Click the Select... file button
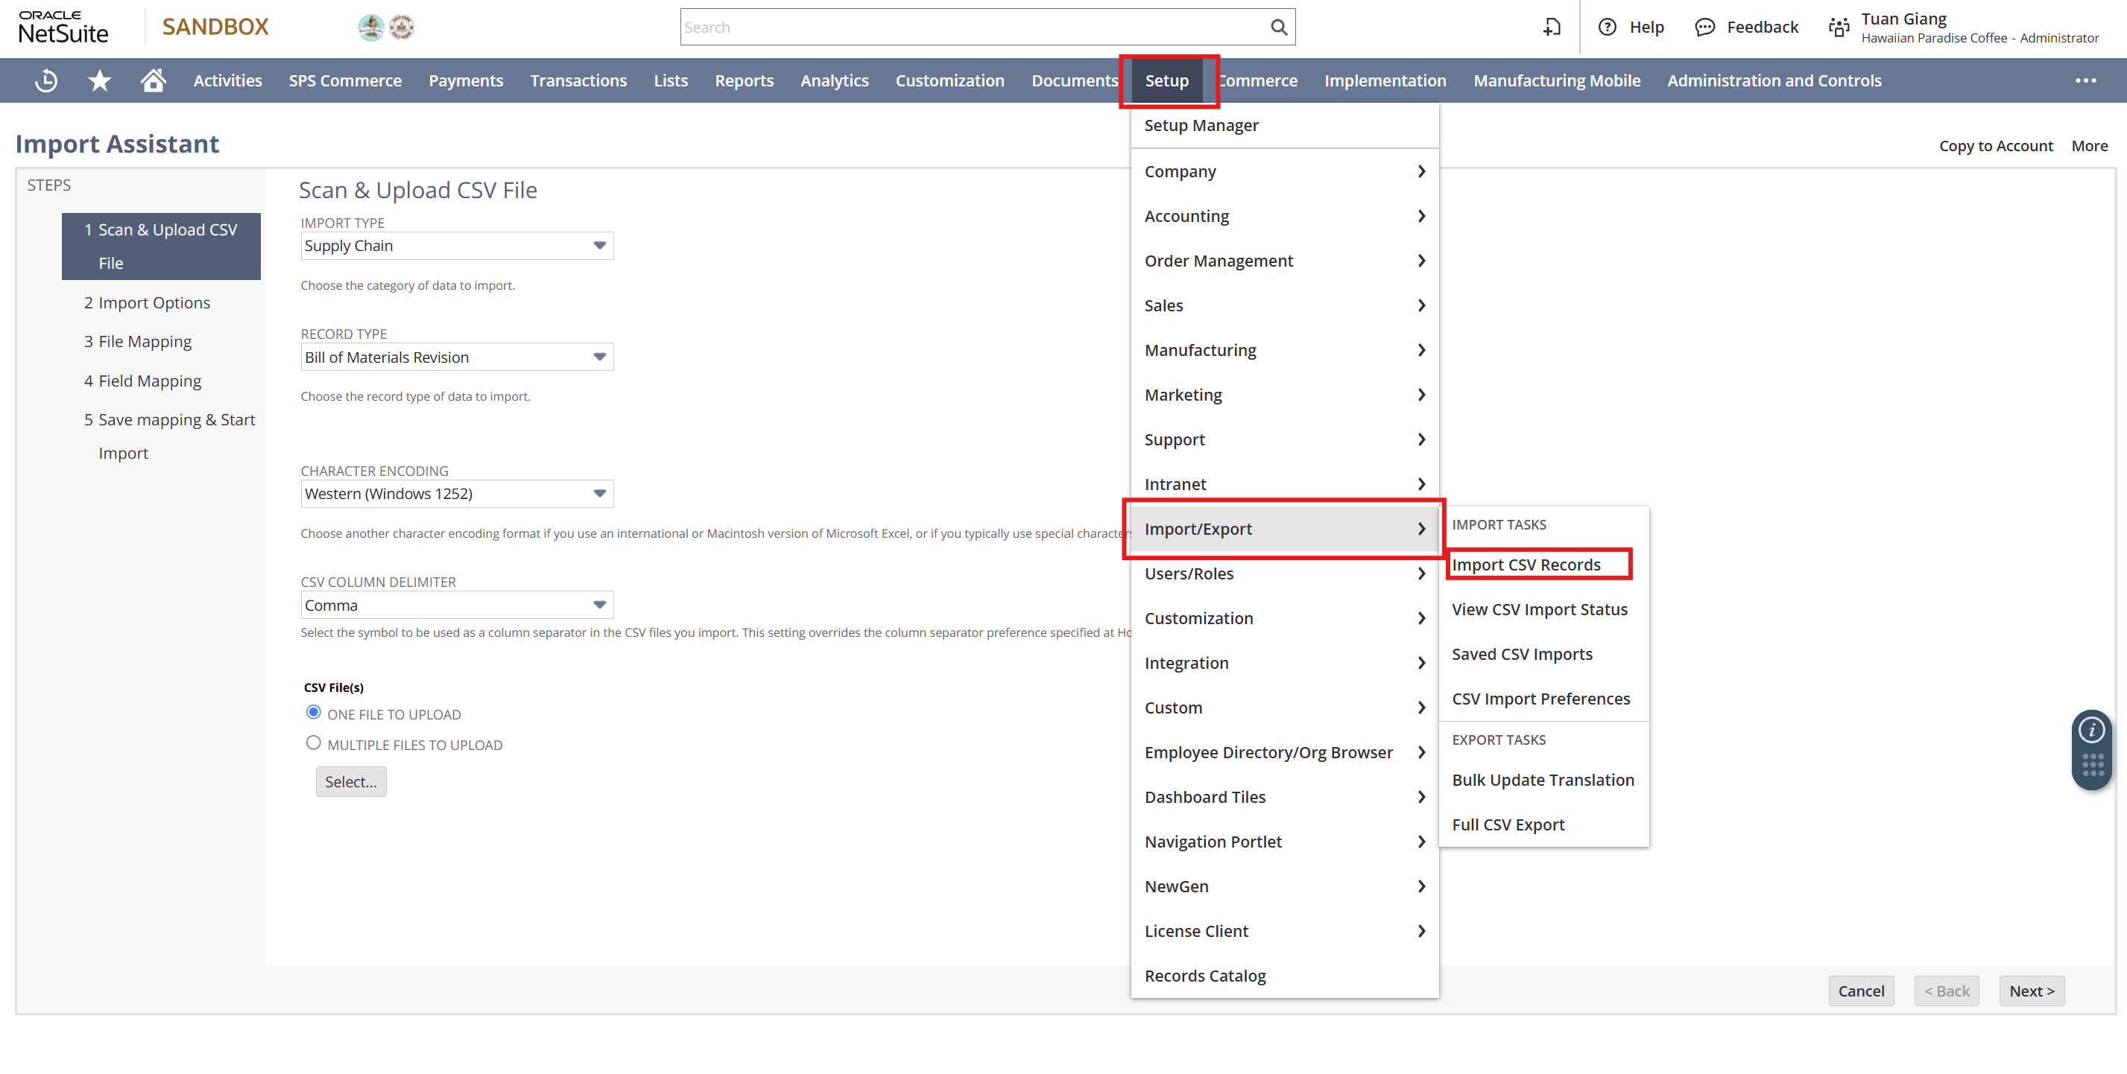The height and width of the screenshot is (1074, 2127). click(351, 782)
